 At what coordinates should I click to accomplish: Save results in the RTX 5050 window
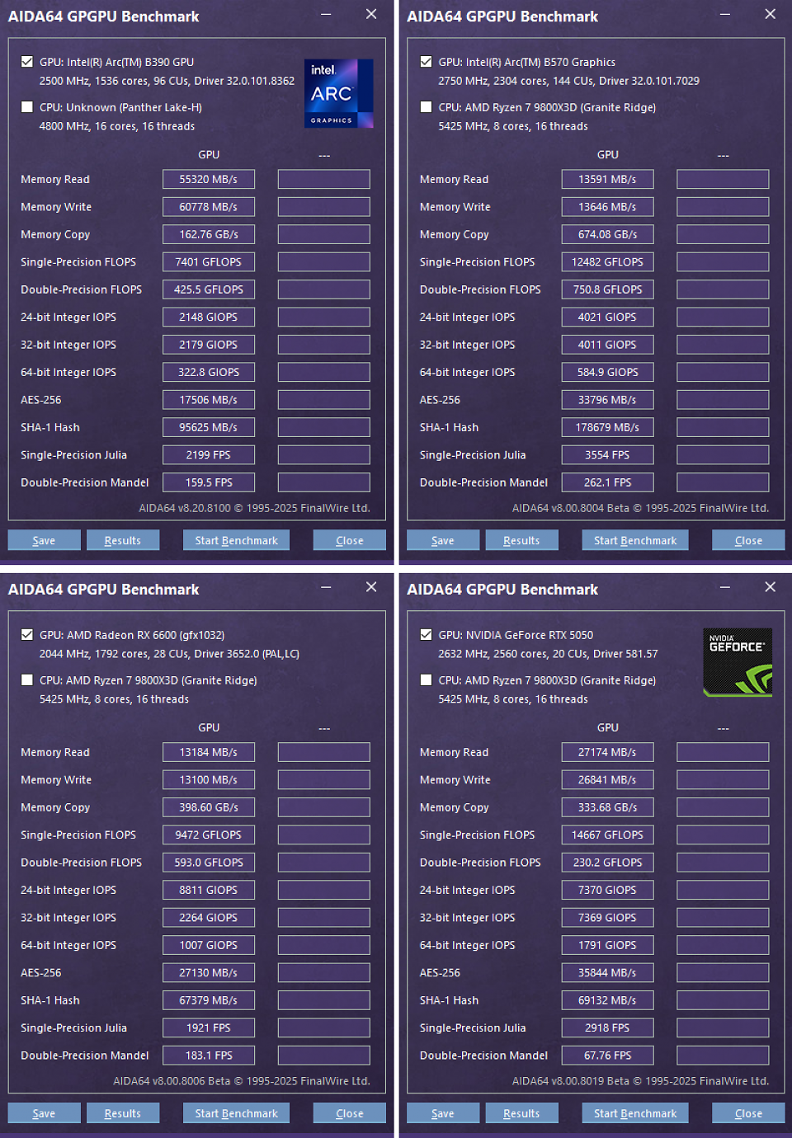(x=443, y=1113)
